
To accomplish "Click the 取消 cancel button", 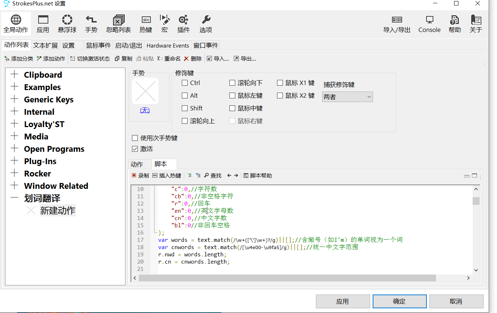I will pyautogui.click(x=456, y=301).
